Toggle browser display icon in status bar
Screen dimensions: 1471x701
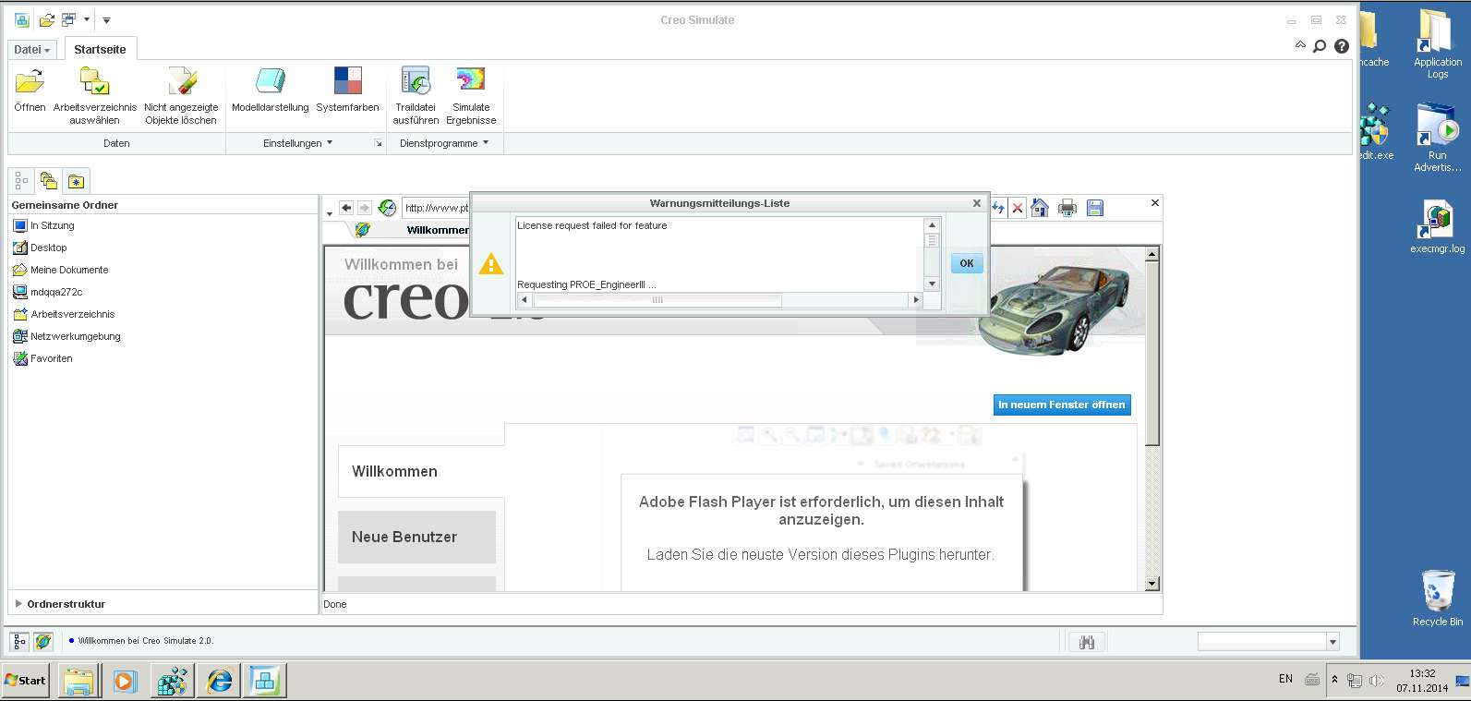(x=42, y=641)
